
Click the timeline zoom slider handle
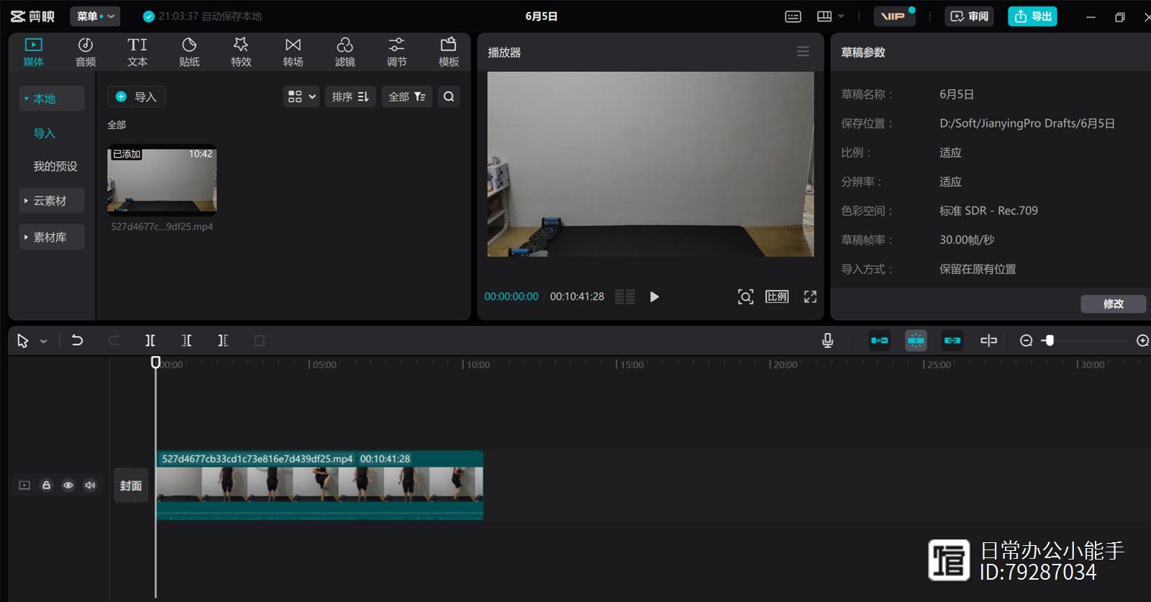[1050, 340]
